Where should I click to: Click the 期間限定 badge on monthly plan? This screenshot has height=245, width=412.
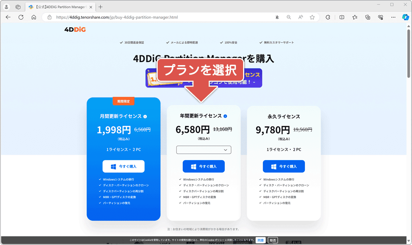[124, 101]
